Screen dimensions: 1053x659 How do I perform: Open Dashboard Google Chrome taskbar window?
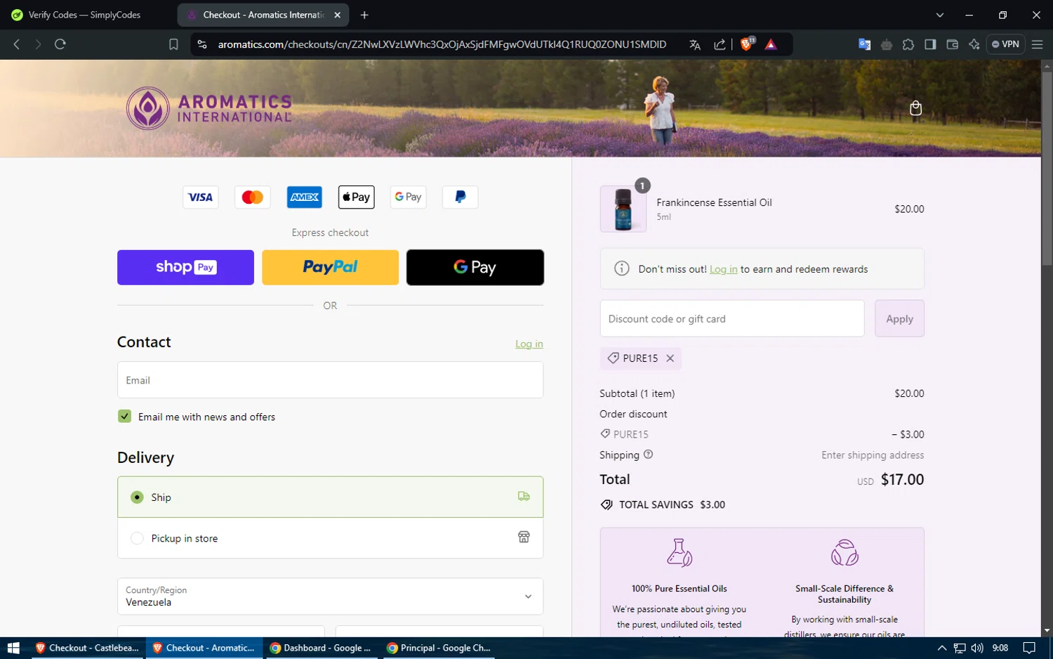click(322, 648)
